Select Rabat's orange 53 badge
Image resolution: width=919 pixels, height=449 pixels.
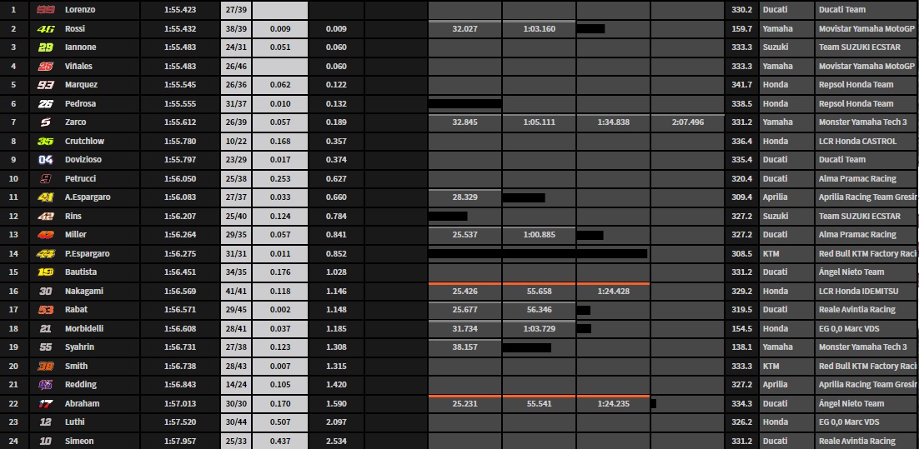click(46, 310)
